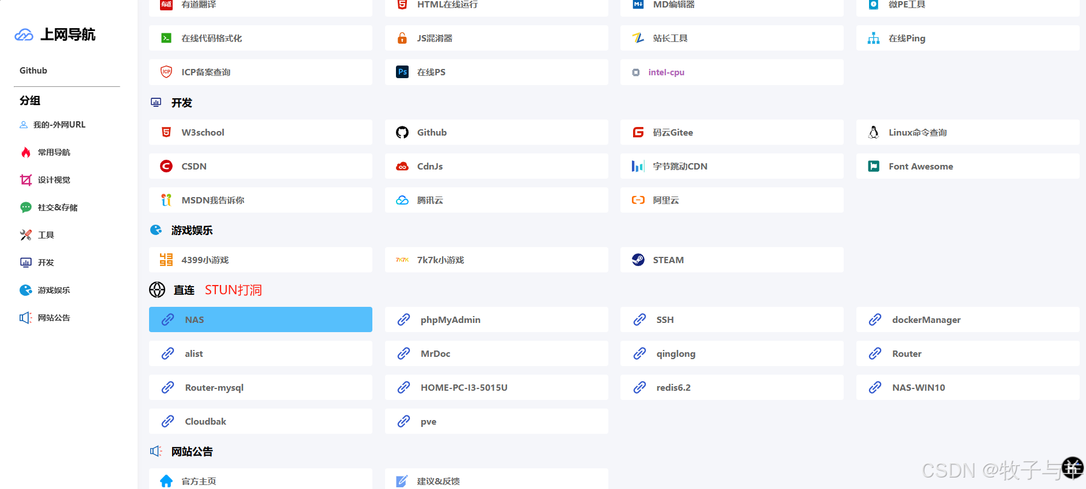Open the intel-cpu link
Screen dimensions: 1086x489
666,72
